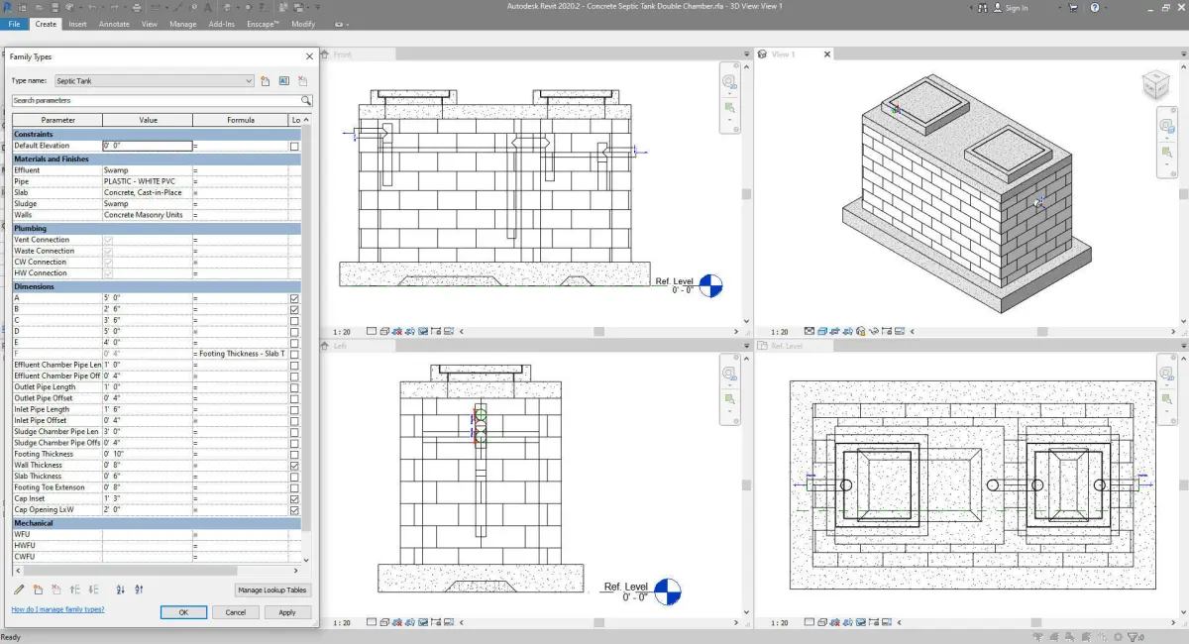The width and height of the screenshot is (1189, 644).
Task: Click Sign In in the title bar
Action: 1016,8
